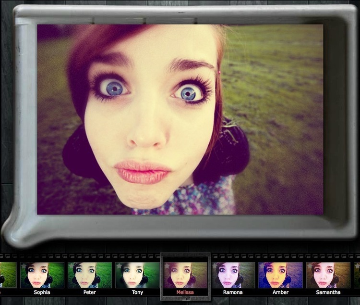The width and height of the screenshot is (360, 305).
Task: Click the 'Peter' filter label
Action: pyautogui.click(x=90, y=292)
